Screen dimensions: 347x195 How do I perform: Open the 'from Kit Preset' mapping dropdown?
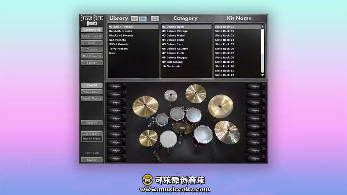[92, 139]
